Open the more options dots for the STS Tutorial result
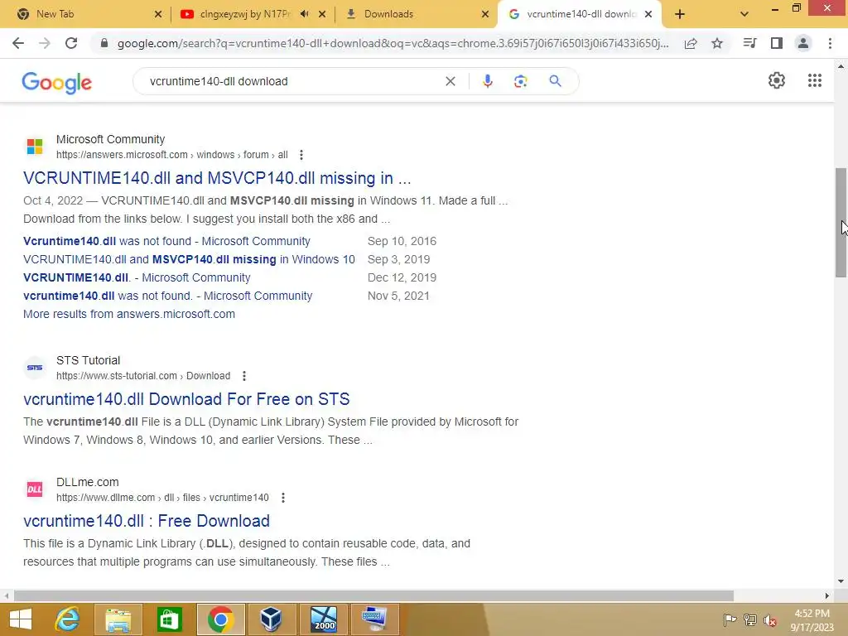The image size is (848, 636). (244, 376)
